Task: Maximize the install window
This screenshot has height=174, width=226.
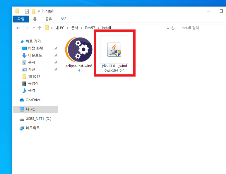Action: 221,11
